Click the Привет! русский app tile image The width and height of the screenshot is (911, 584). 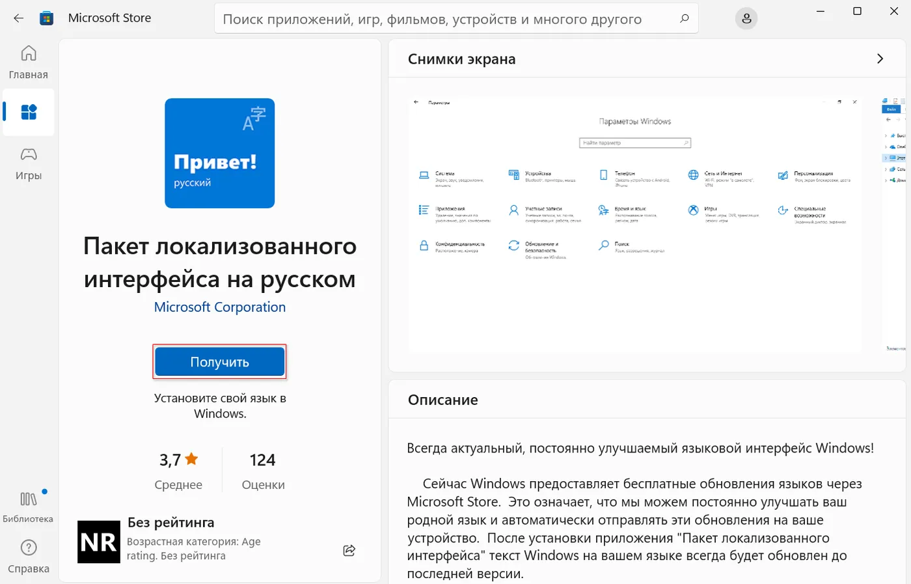pos(220,153)
